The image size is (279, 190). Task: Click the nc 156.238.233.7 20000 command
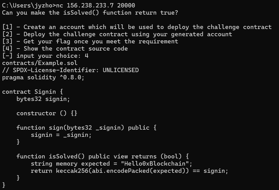click(x=96, y=5)
